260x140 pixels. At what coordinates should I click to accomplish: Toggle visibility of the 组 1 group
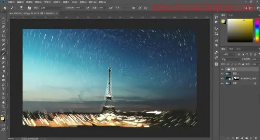(x=222, y=69)
